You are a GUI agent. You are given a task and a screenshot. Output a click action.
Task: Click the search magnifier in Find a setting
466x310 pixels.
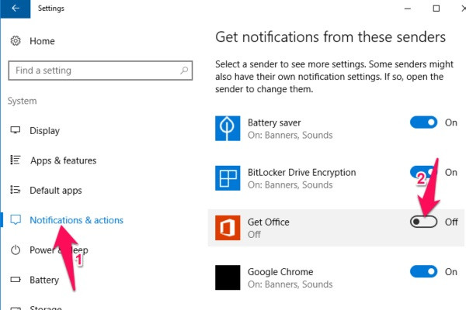pos(184,71)
